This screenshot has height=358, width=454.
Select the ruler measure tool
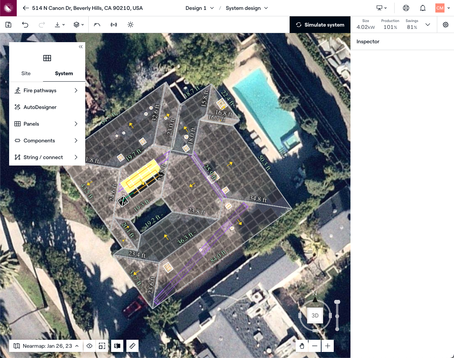tap(132, 346)
